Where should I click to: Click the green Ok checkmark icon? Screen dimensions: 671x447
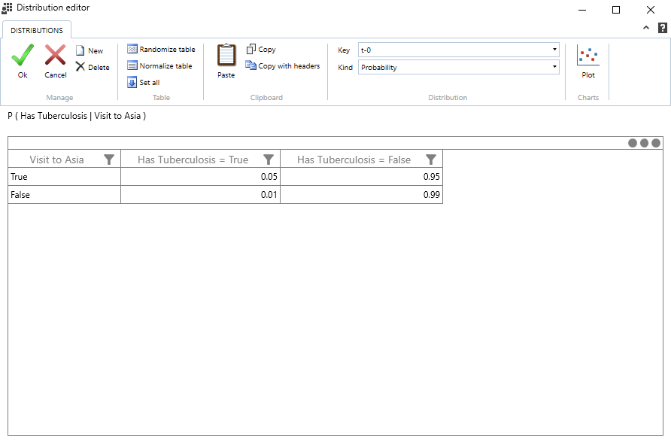tap(23, 56)
